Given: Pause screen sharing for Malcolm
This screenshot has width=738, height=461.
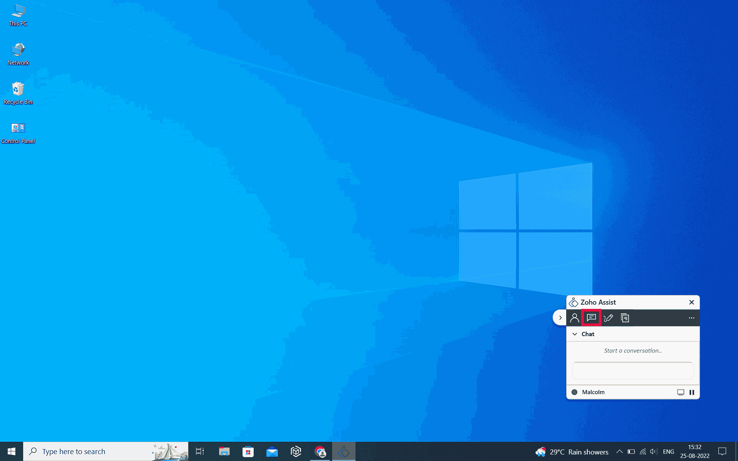Looking at the screenshot, I should 692,392.
